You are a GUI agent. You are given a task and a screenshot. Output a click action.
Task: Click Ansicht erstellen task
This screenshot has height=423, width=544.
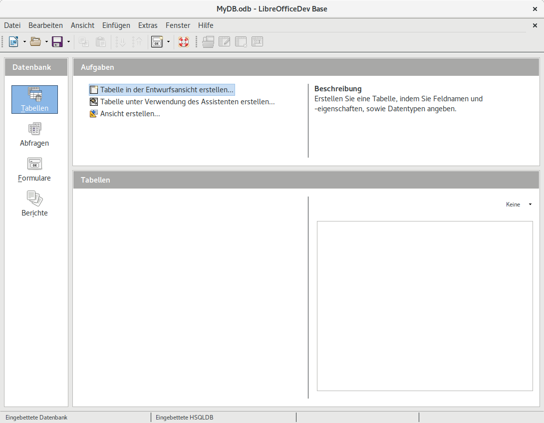tap(125, 114)
